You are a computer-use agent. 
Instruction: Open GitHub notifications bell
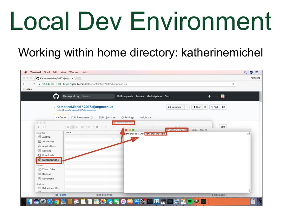[209, 96]
